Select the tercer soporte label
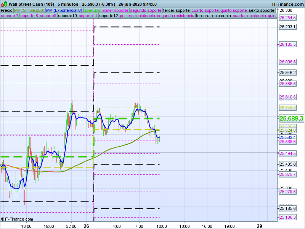Viewport: 305px width, 229px height. pos(176,10)
